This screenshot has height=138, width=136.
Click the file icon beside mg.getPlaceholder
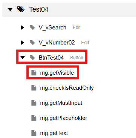(x=34, y=118)
